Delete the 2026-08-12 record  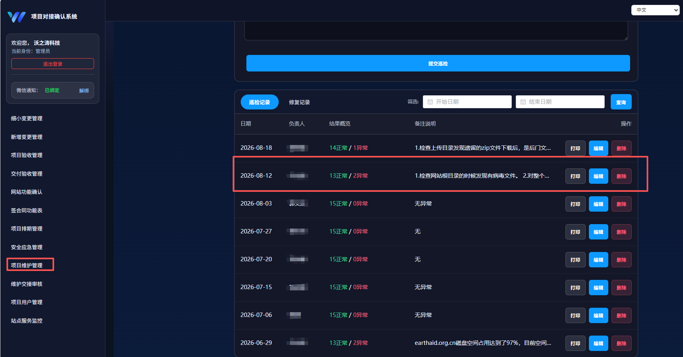pyautogui.click(x=621, y=176)
